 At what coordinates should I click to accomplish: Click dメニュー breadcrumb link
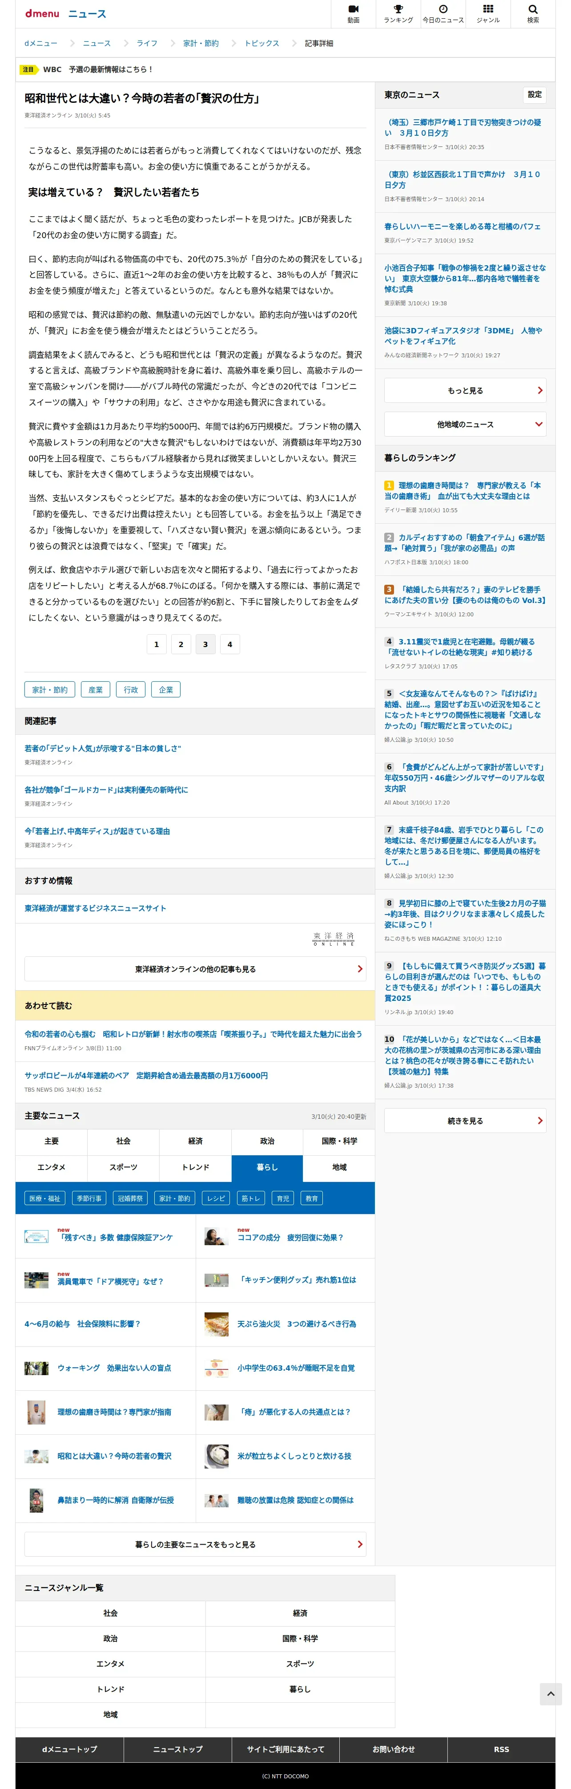pyautogui.click(x=41, y=43)
